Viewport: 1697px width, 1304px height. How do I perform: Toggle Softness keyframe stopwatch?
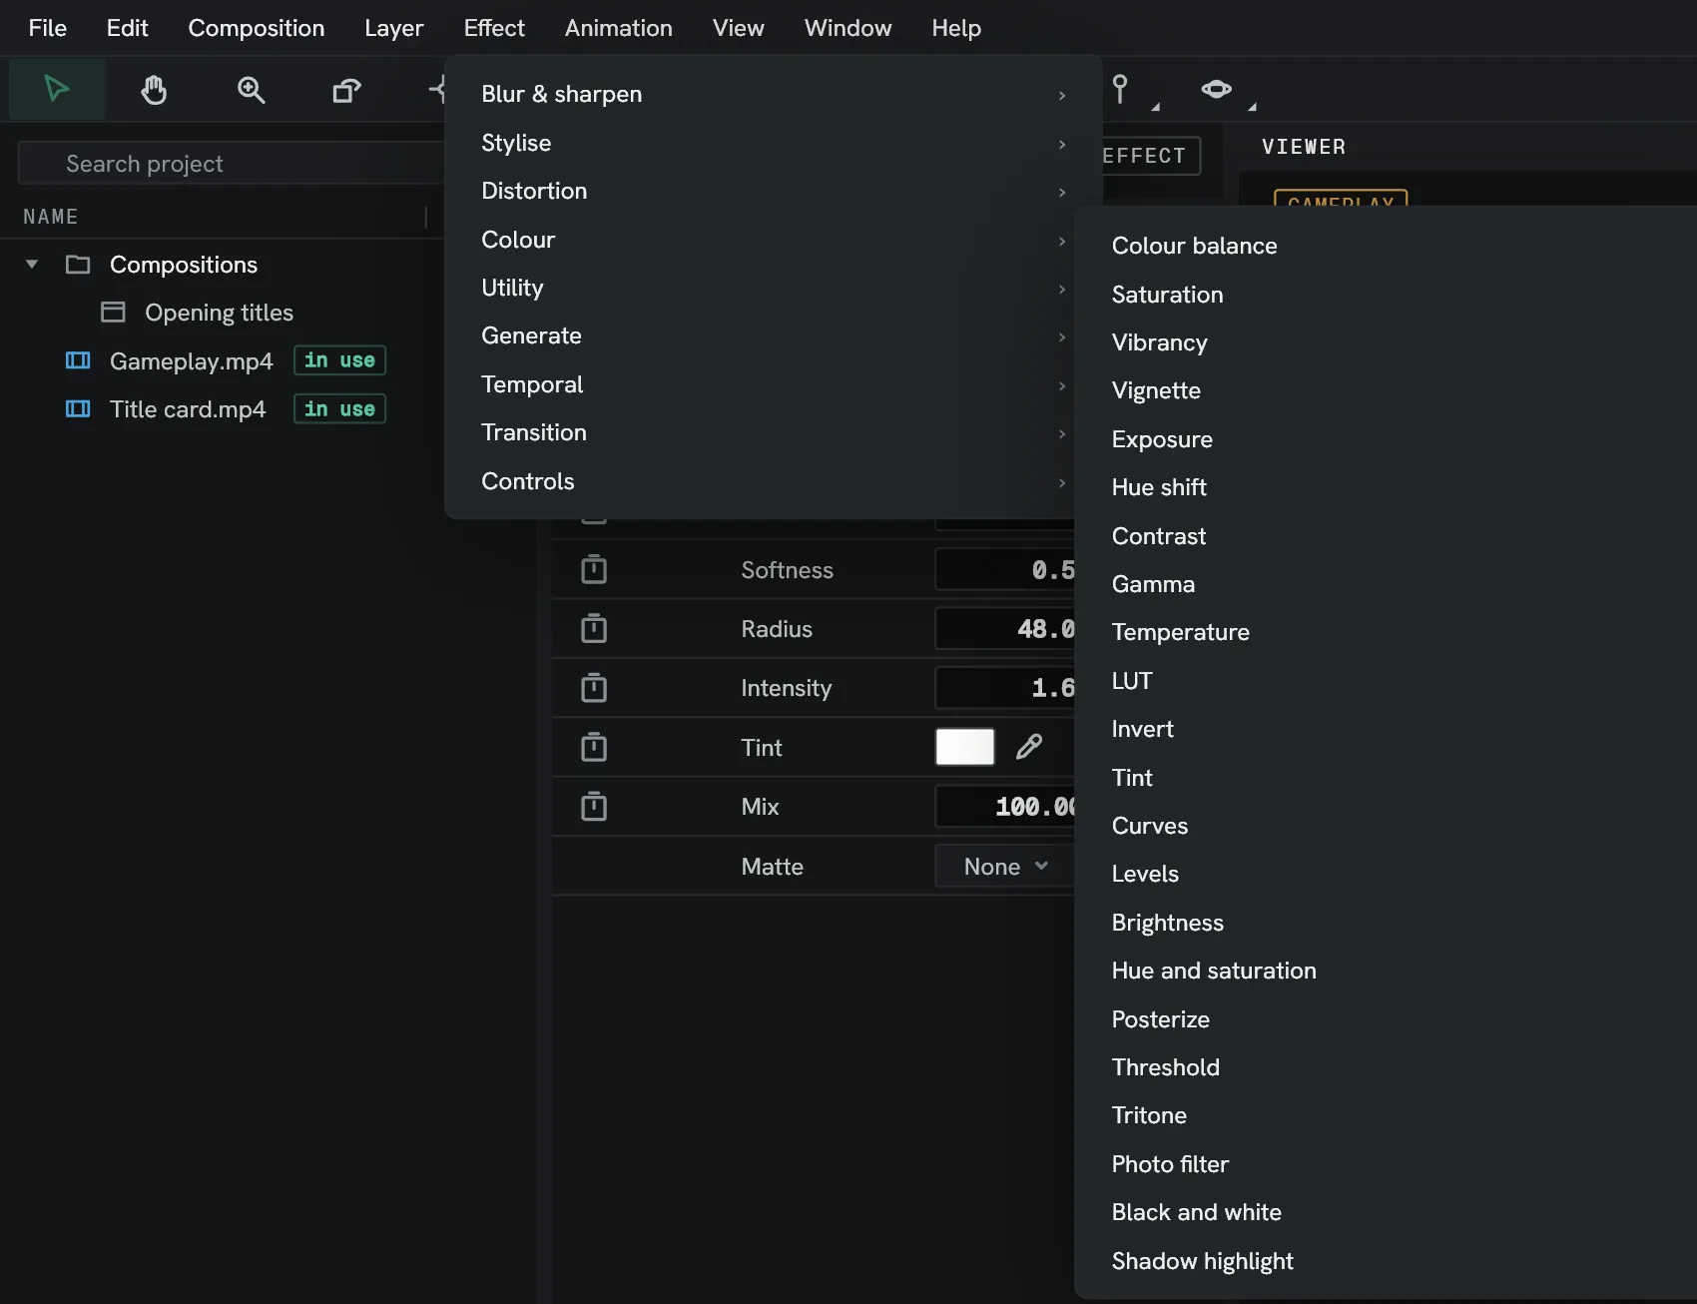point(594,569)
